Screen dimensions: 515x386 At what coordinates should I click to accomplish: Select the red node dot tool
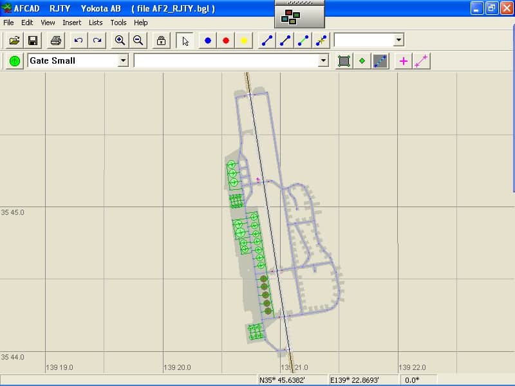pos(226,41)
